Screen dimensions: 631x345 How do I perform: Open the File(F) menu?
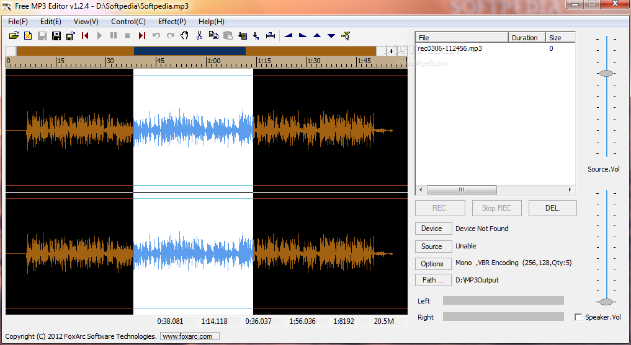coord(18,22)
